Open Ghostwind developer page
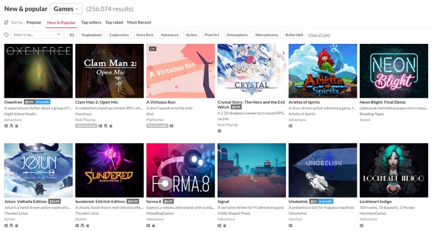This screenshot has width=434, height=231. click(x=297, y=213)
